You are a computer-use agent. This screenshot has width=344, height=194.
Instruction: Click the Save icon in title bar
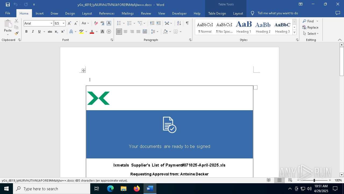(8, 4)
